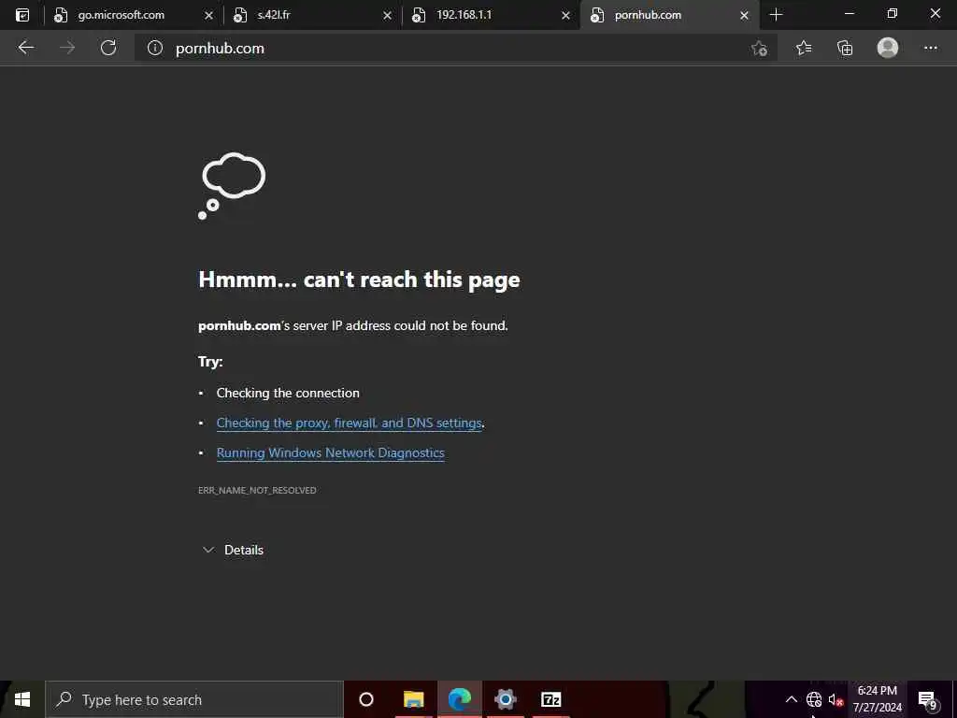
Task: Click the taskbar search box
Action: pos(194,699)
